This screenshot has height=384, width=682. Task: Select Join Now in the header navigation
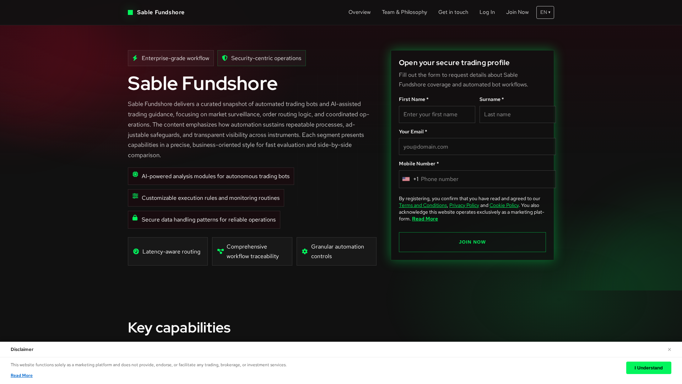[x=517, y=12]
